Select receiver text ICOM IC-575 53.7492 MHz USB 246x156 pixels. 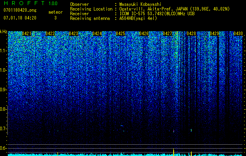click(157, 14)
